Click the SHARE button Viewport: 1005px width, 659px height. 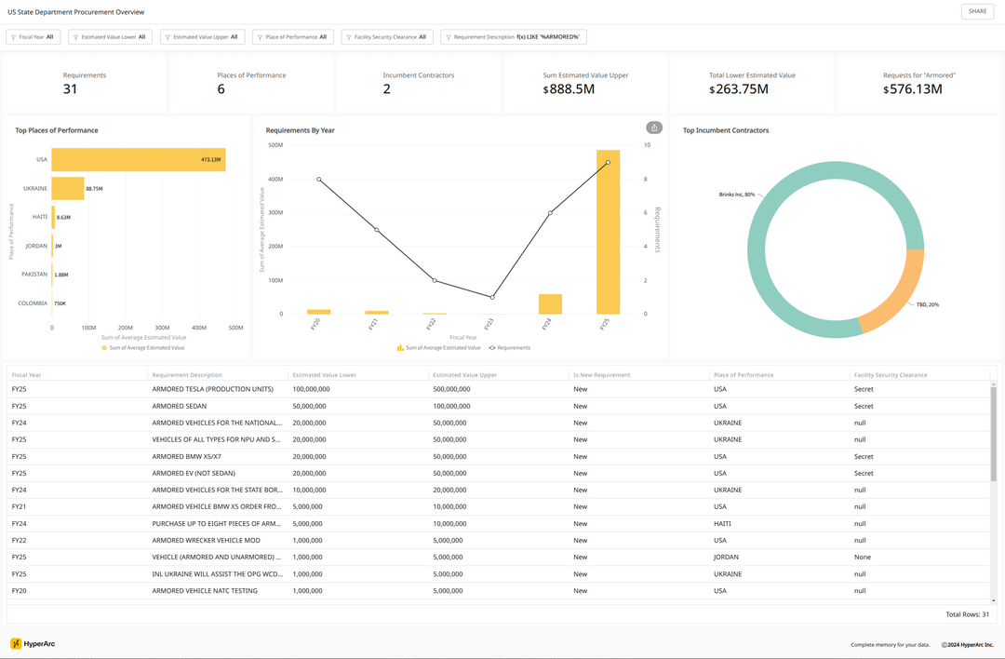click(x=977, y=11)
